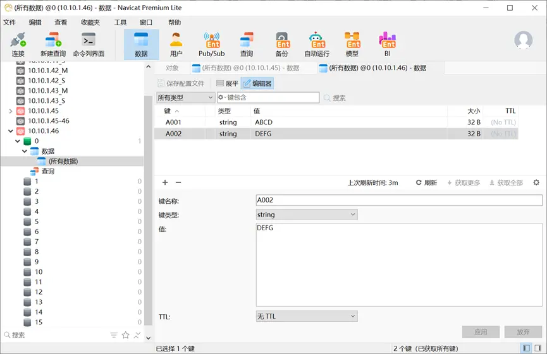Click the favorites star icon in sidebar
Image resolution: width=547 pixels, height=354 pixels.
(126, 335)
